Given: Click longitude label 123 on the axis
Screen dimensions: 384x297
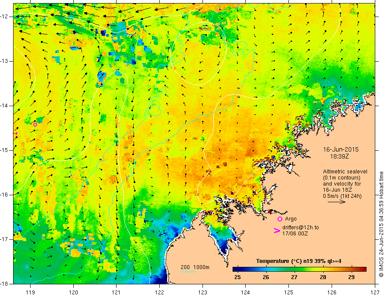Looking at the screenshot, I should [202, 292].
